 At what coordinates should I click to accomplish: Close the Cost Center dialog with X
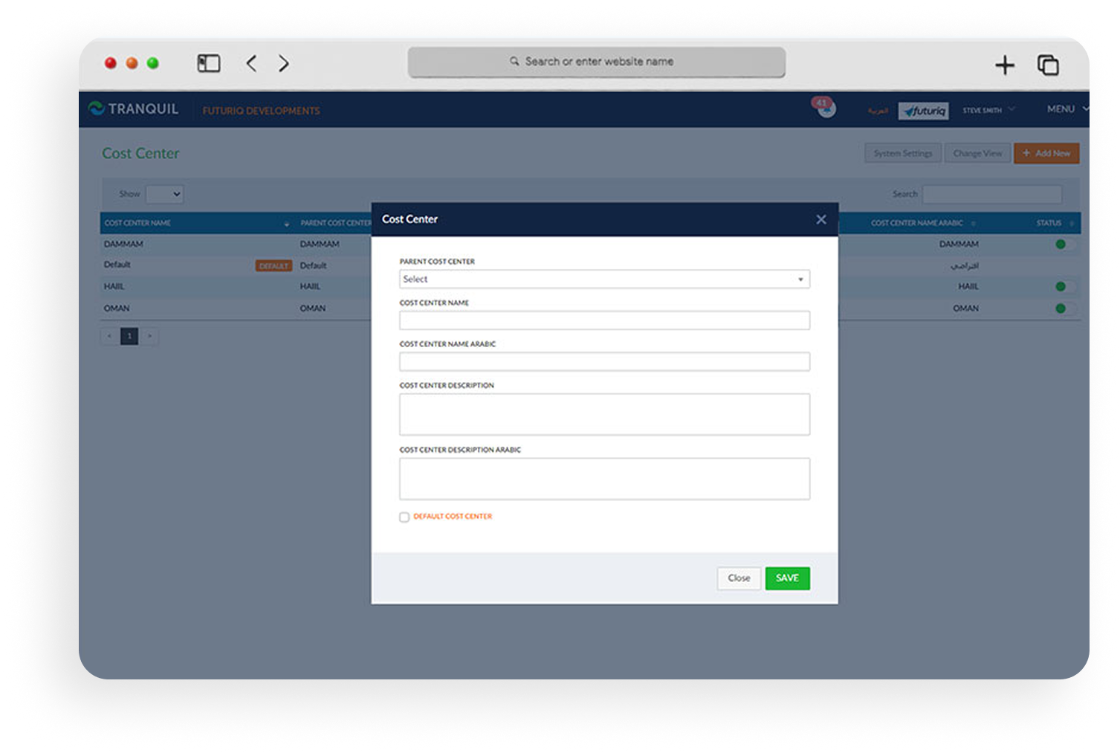click(x=820, y=219)
